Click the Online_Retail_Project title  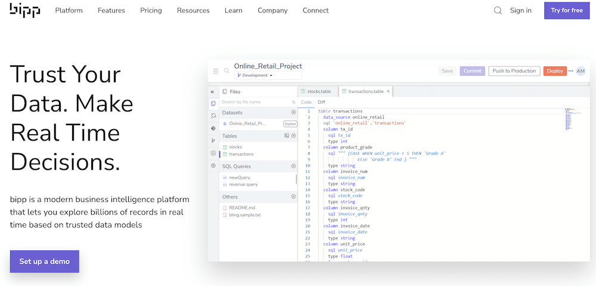click(x=268, y=66)
